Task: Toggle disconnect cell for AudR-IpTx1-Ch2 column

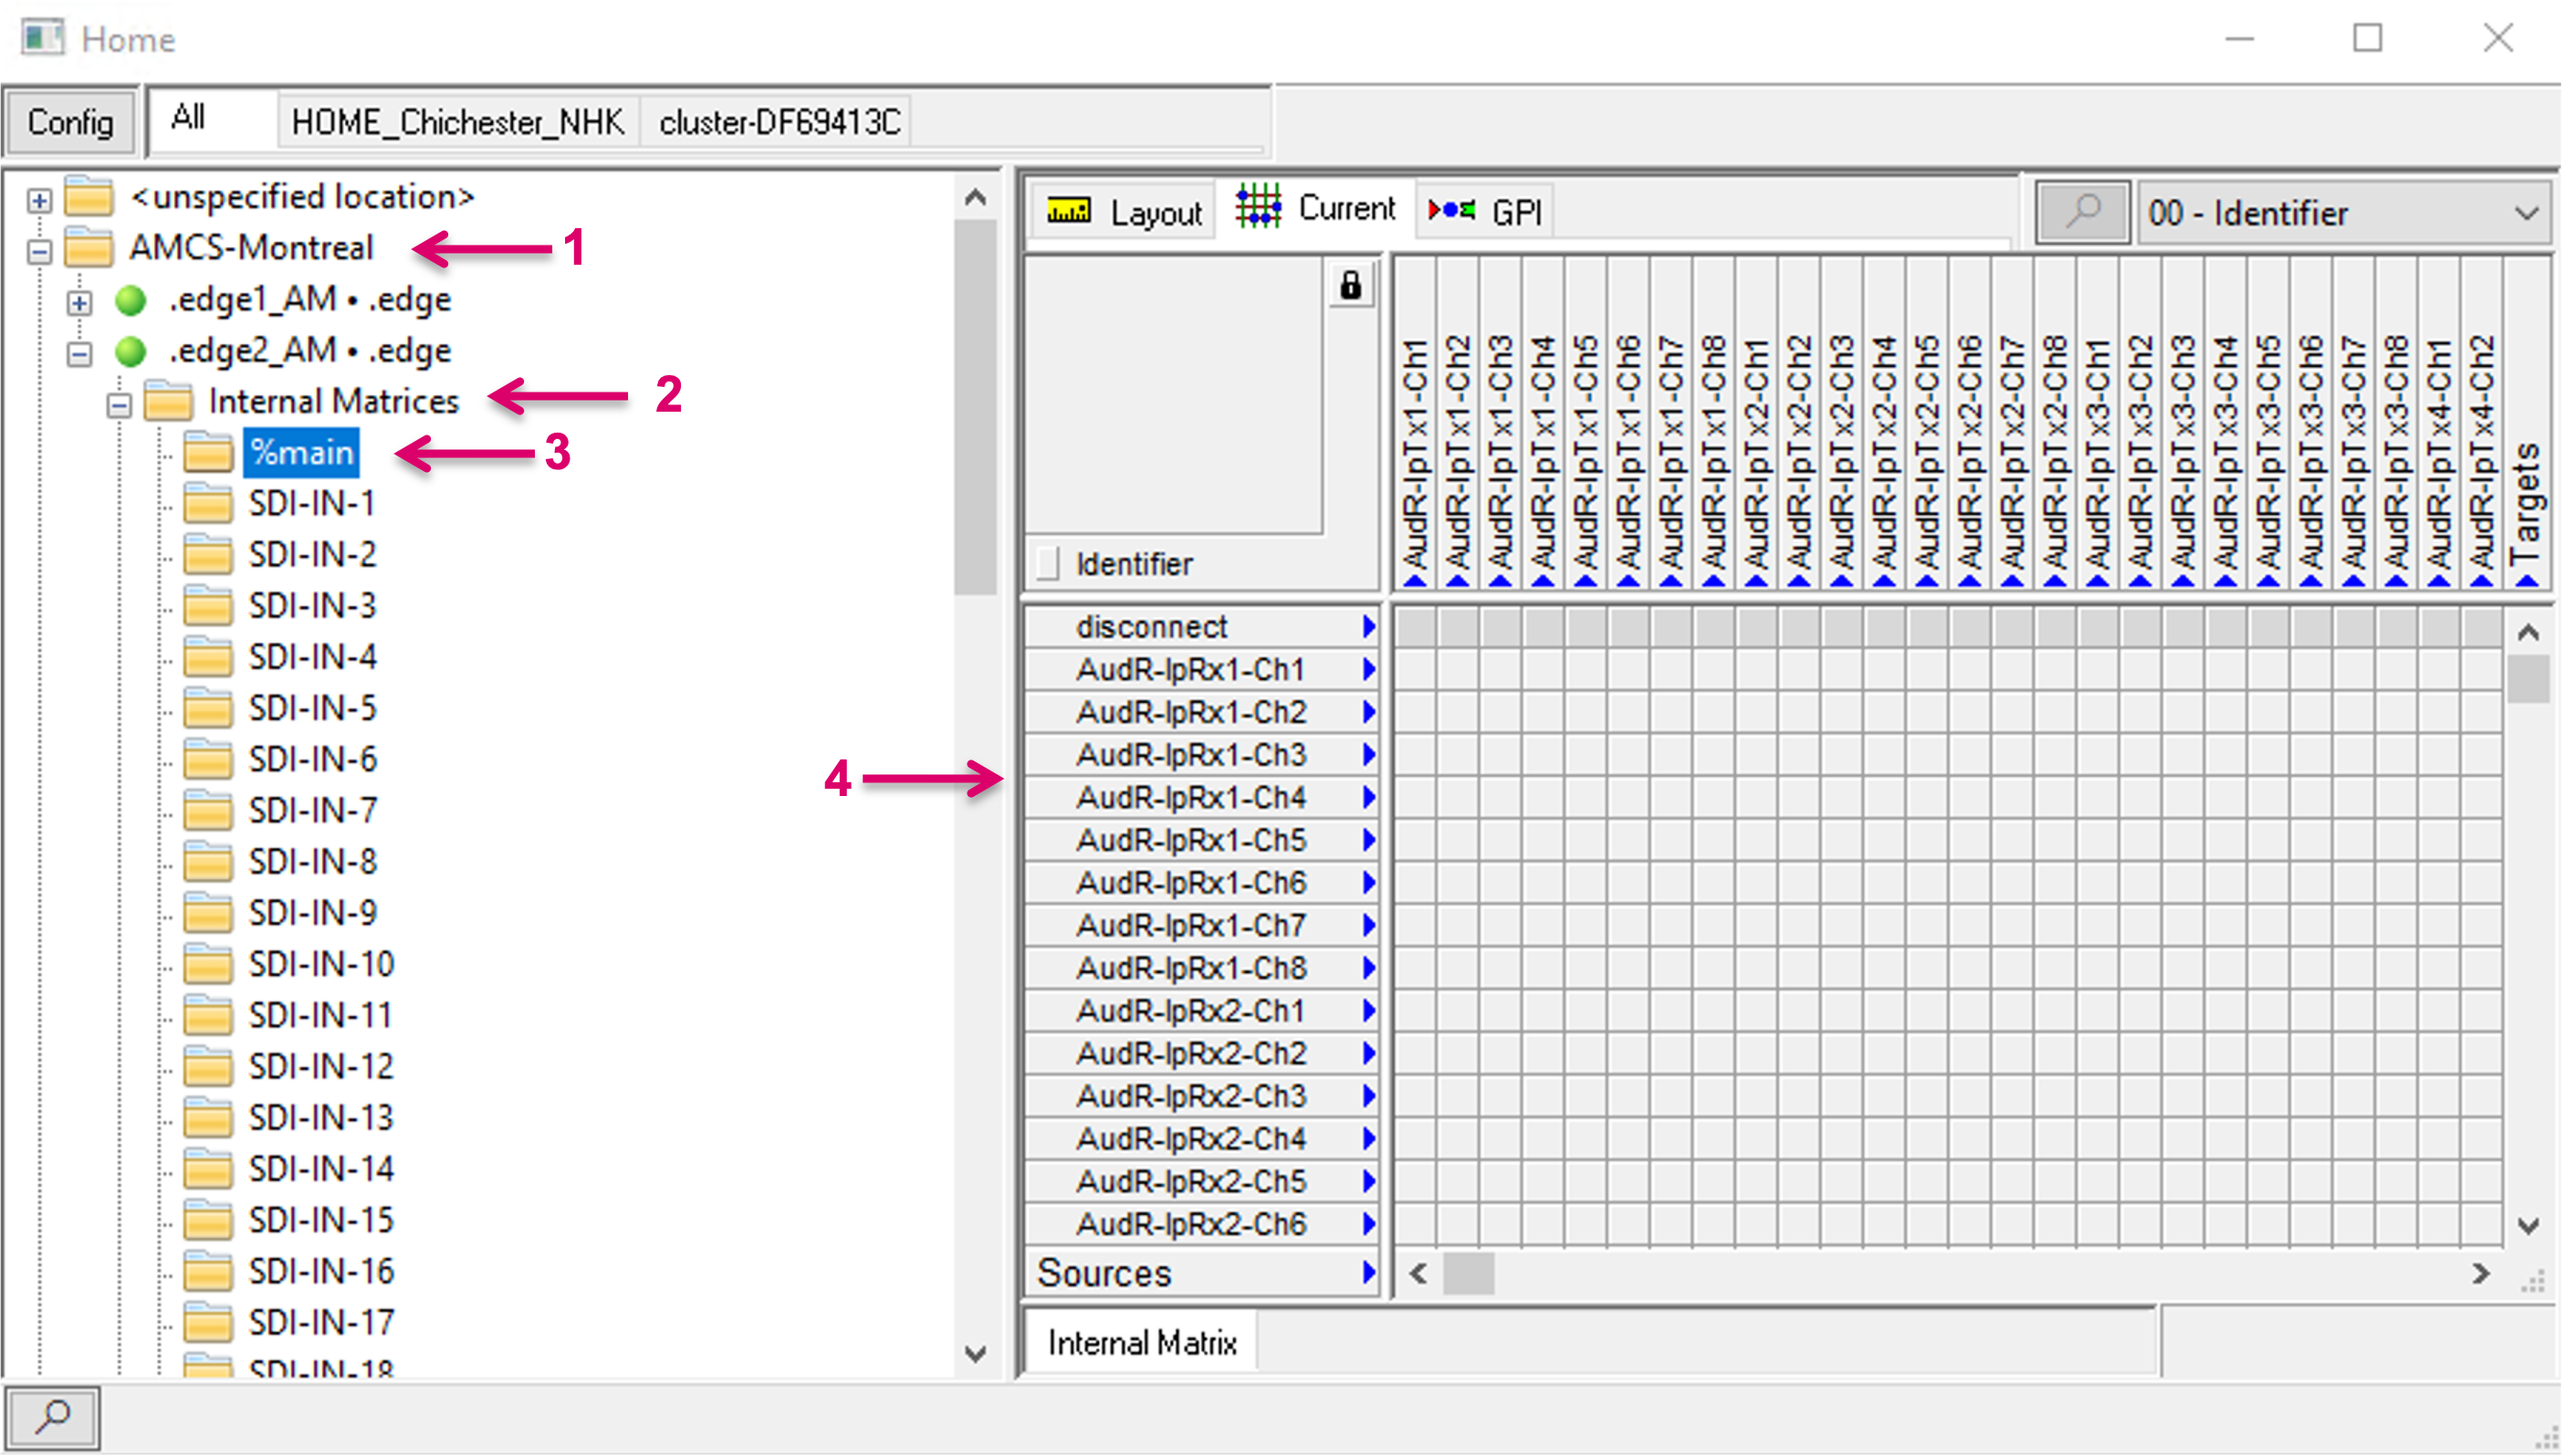Action: (1458, 627)
